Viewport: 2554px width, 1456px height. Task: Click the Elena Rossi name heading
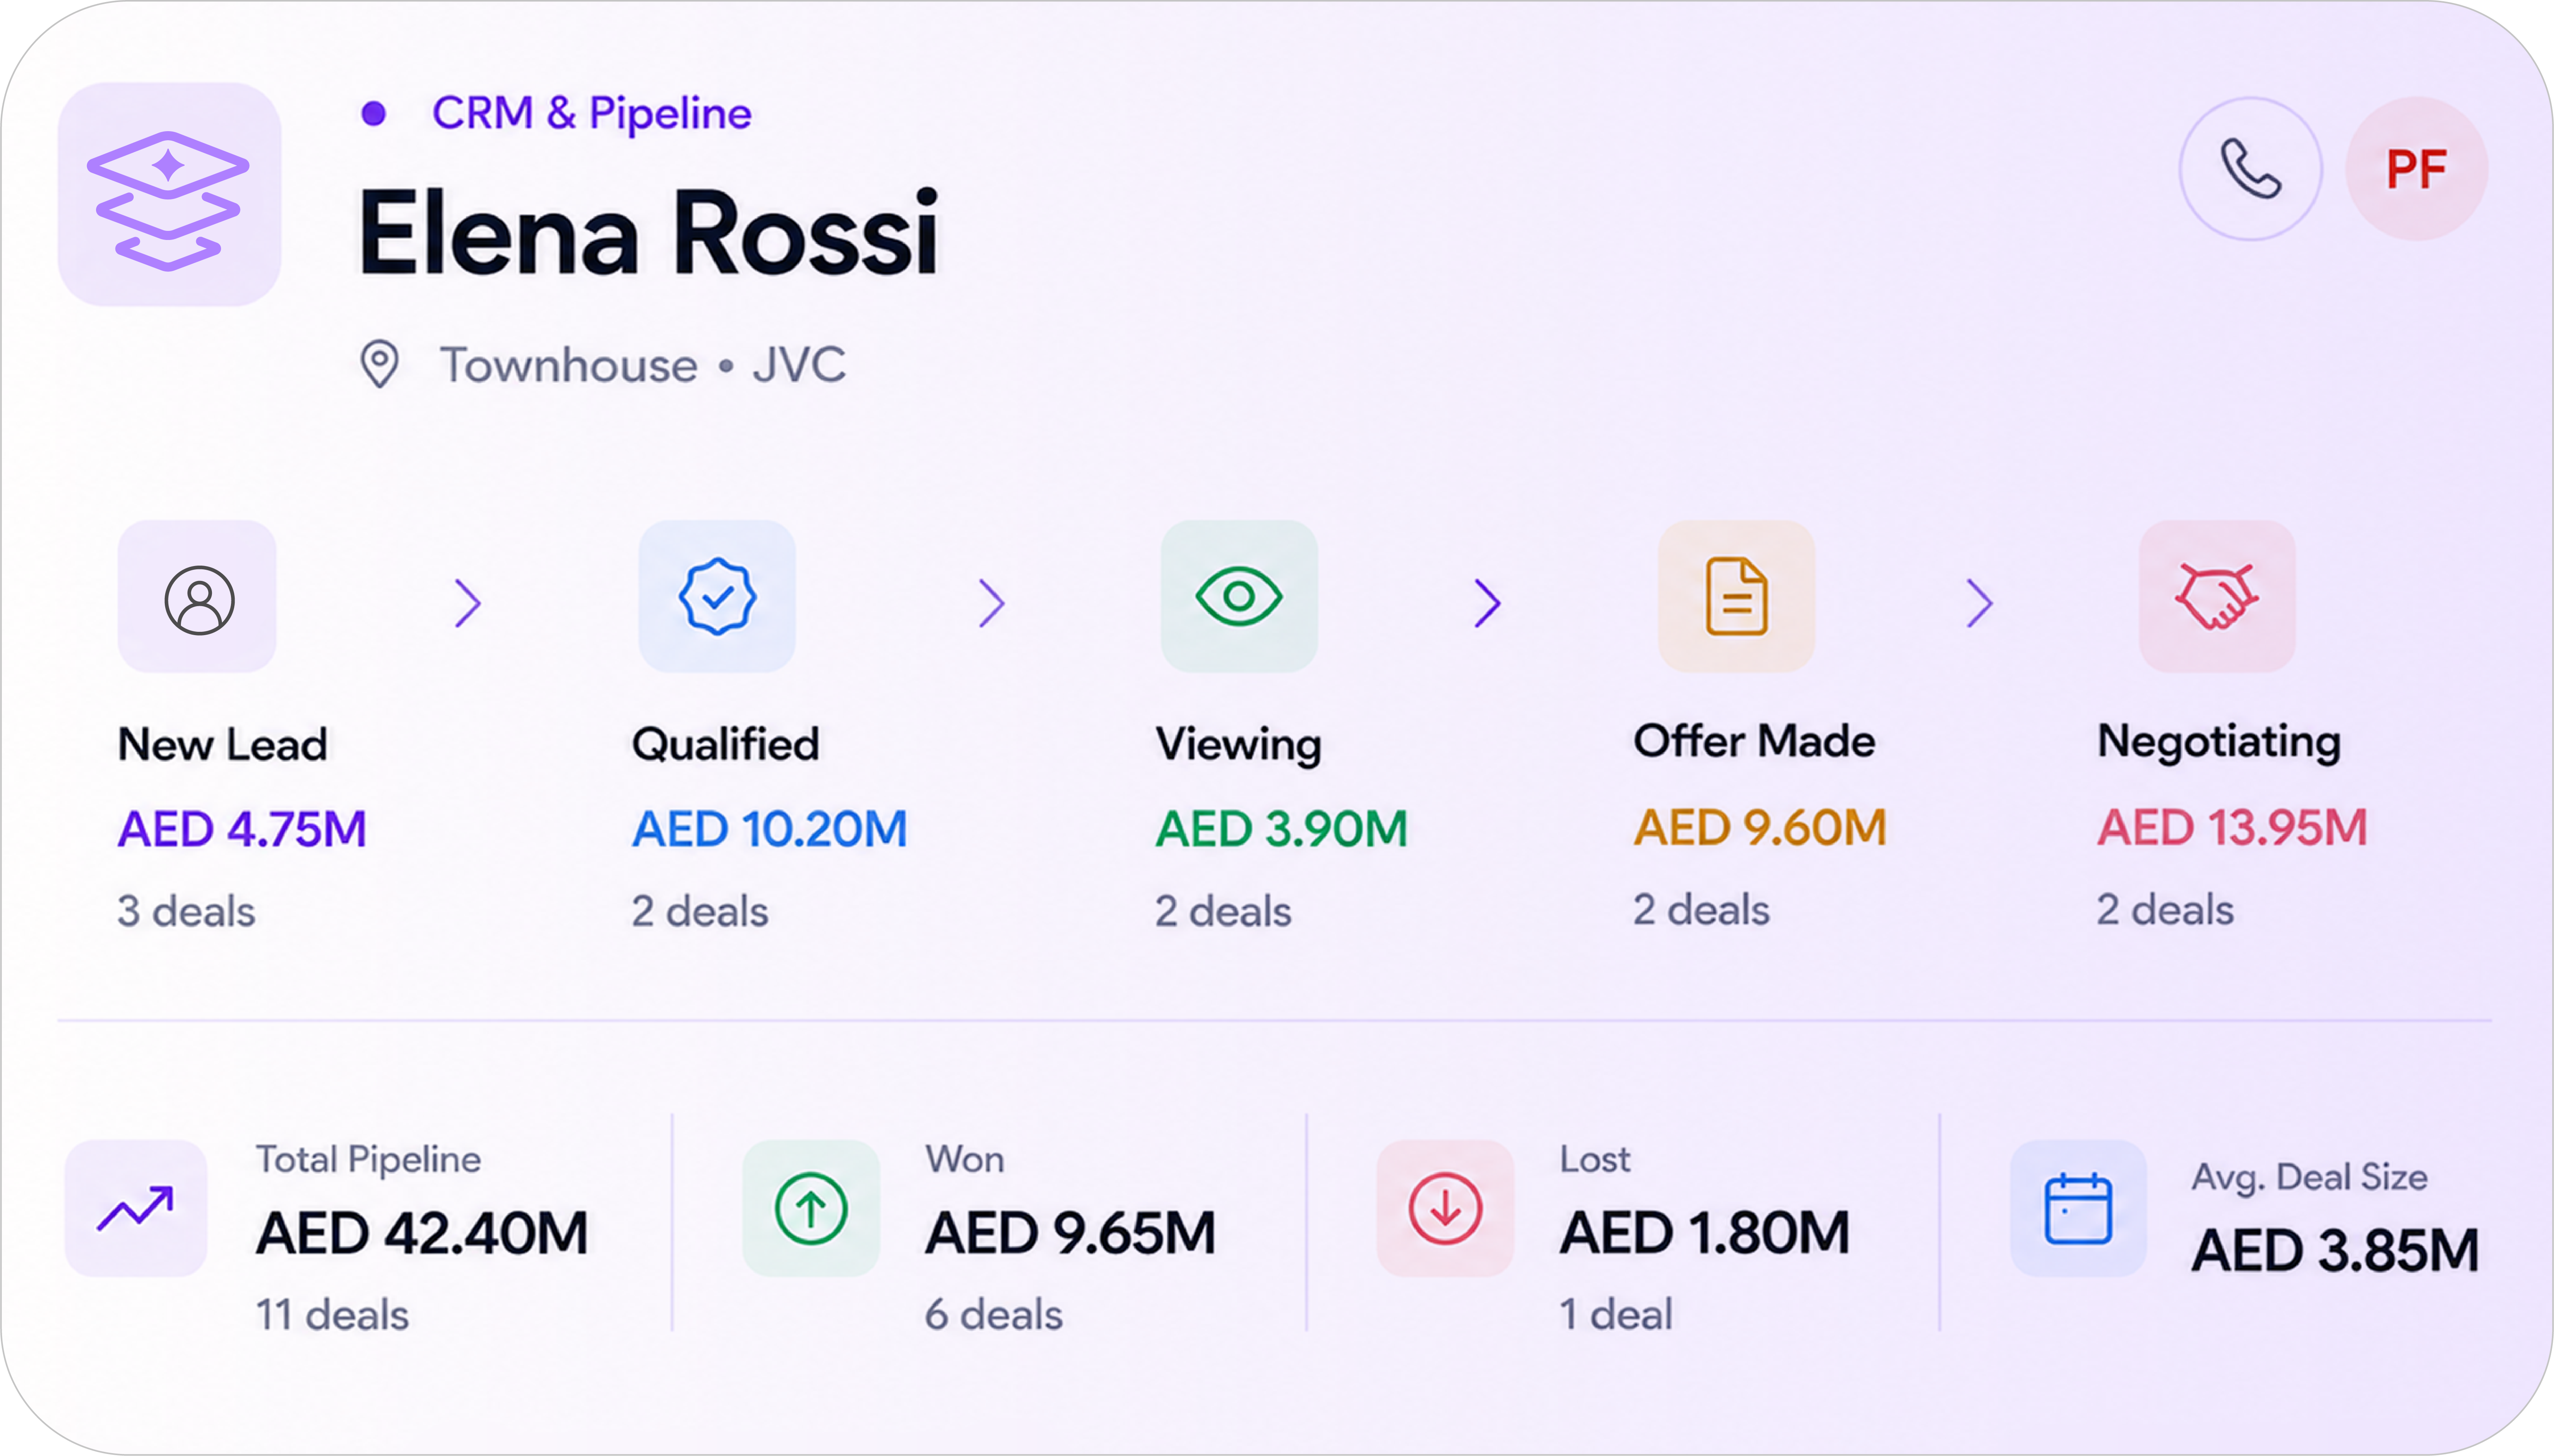pos(648,232)
